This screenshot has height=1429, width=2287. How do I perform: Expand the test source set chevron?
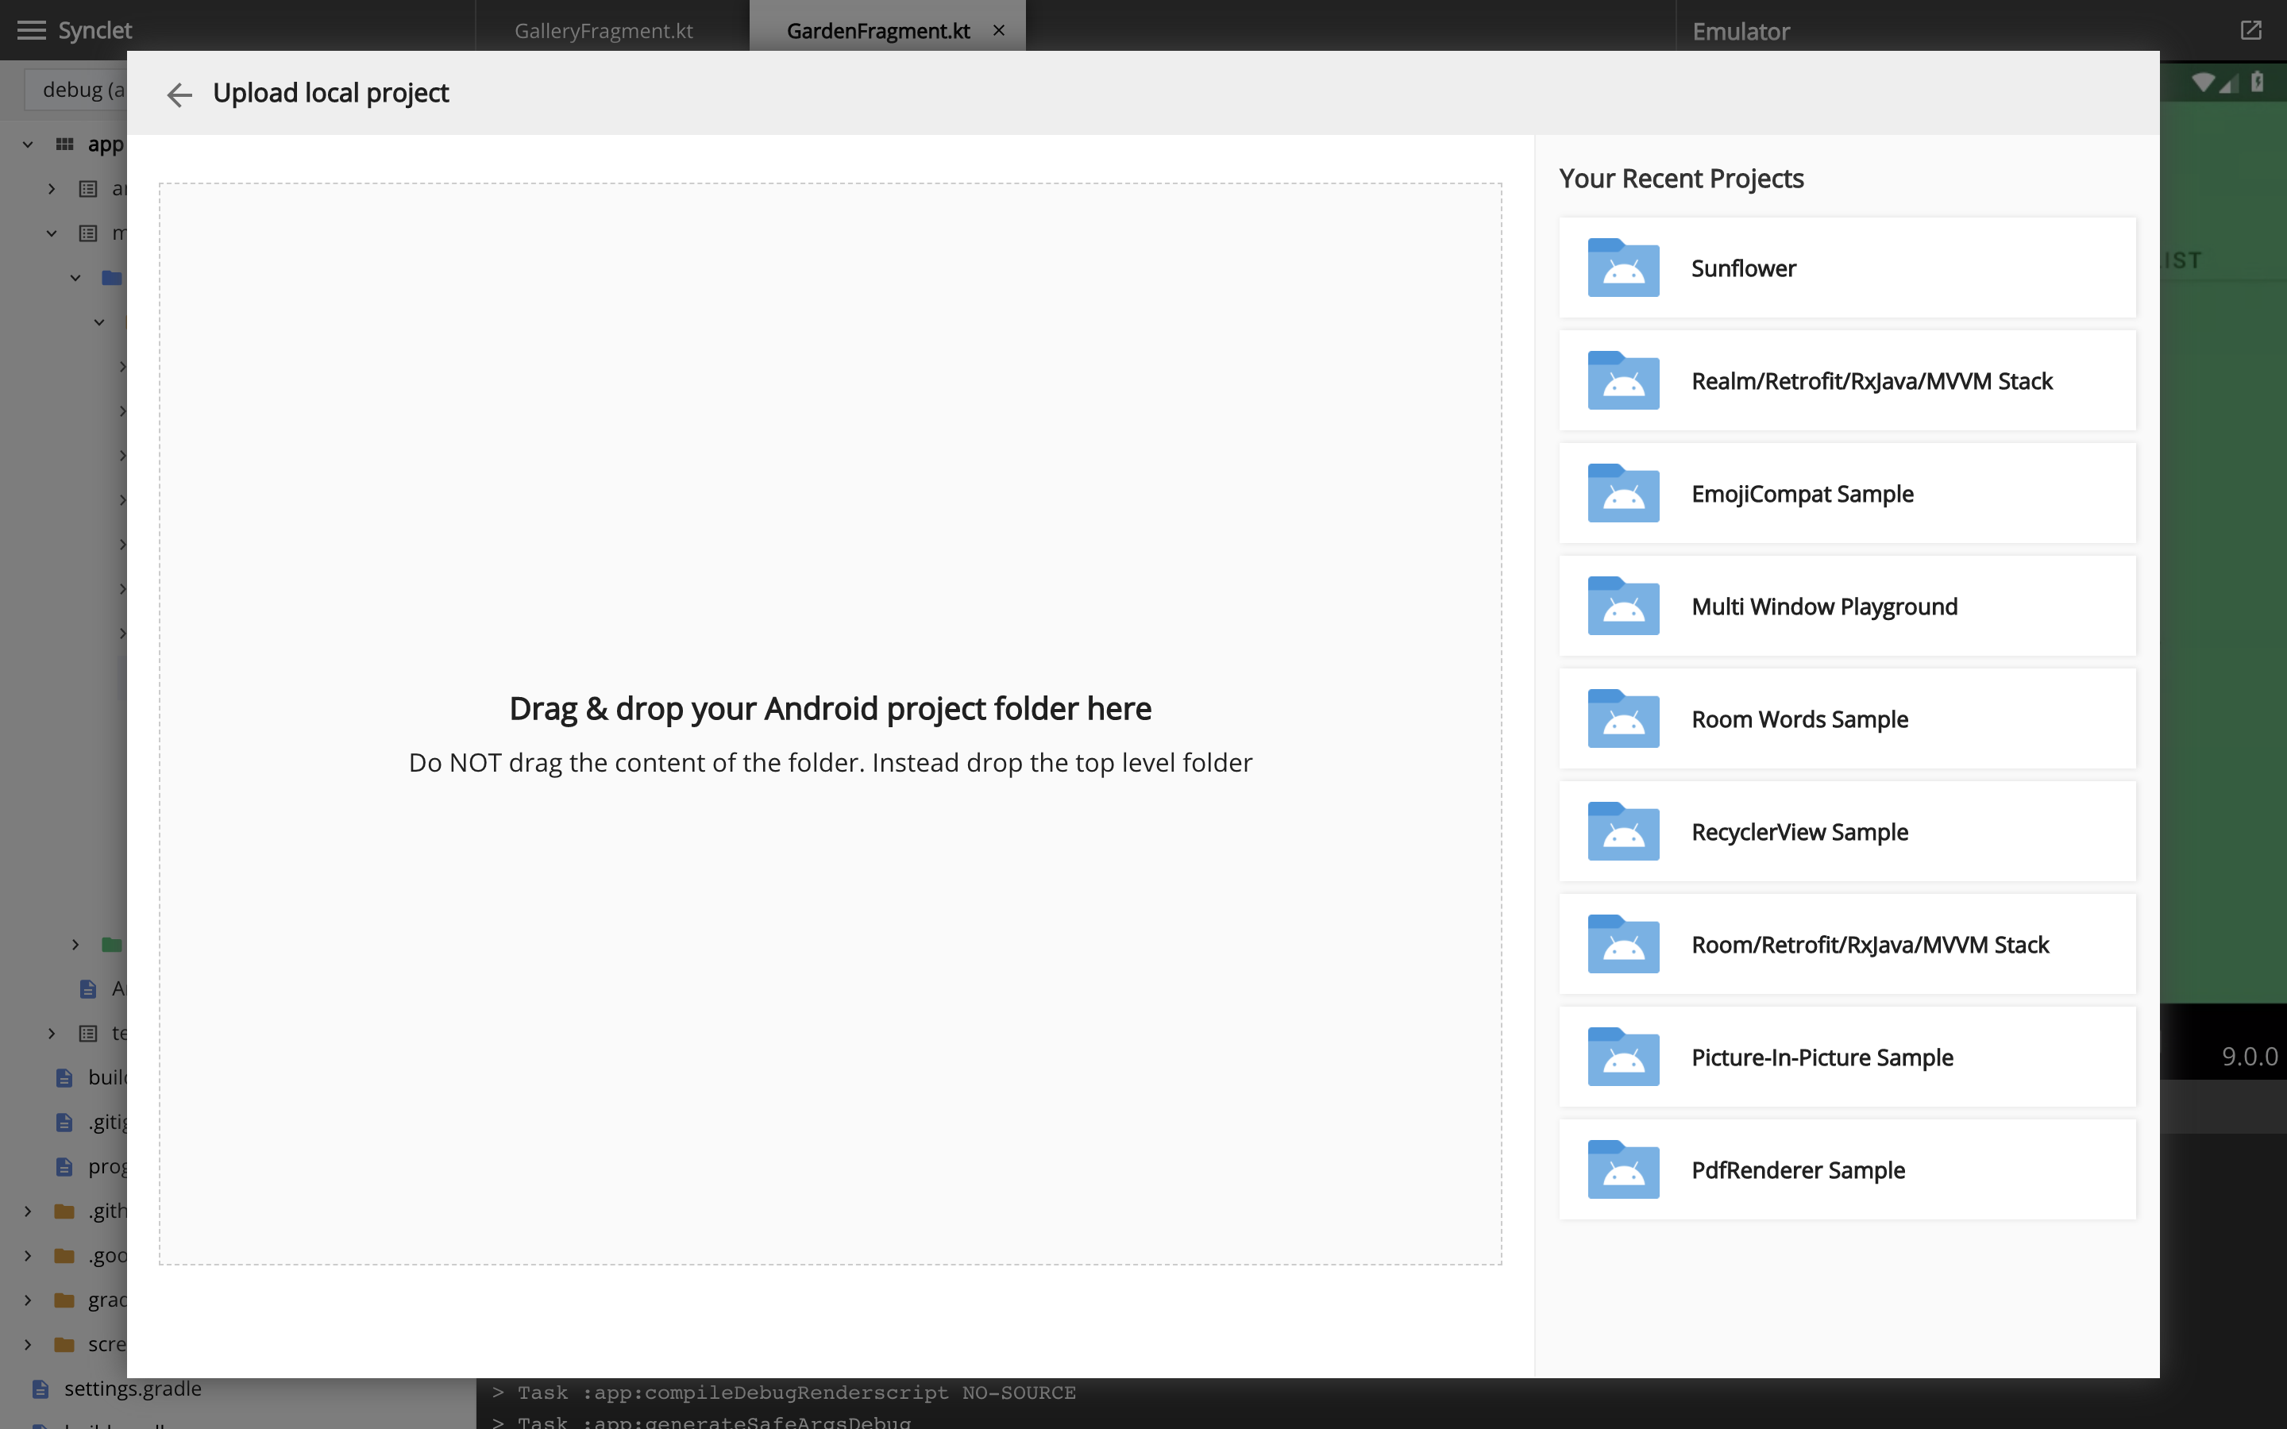click(52, 1033)
